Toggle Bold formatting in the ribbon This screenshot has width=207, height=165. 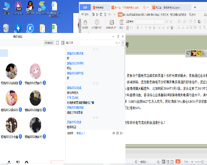138,28
